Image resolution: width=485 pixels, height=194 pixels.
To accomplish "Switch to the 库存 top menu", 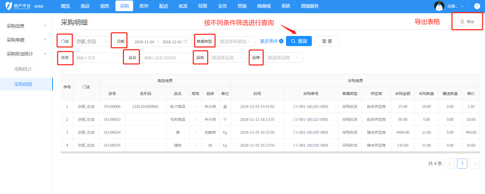I will pos(144,6).
